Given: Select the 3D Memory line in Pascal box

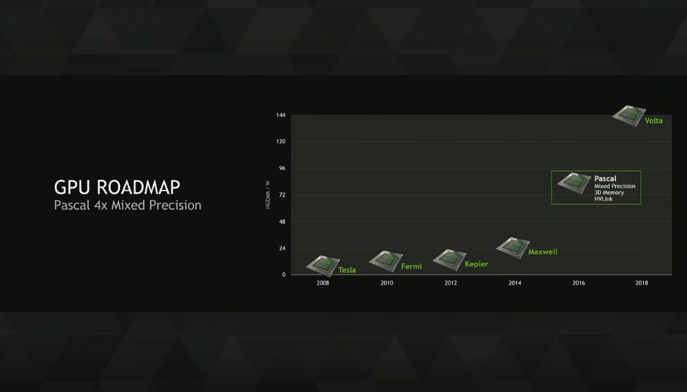Looking at the screenshot, I should click(609, 192).
